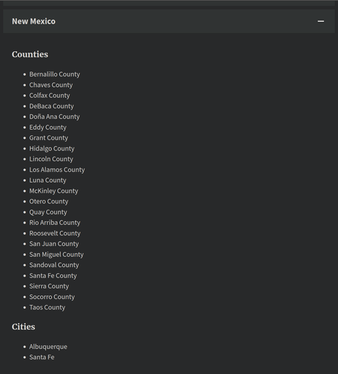Select Otero County
Screen dimensions: 338x374
point(49,202)
